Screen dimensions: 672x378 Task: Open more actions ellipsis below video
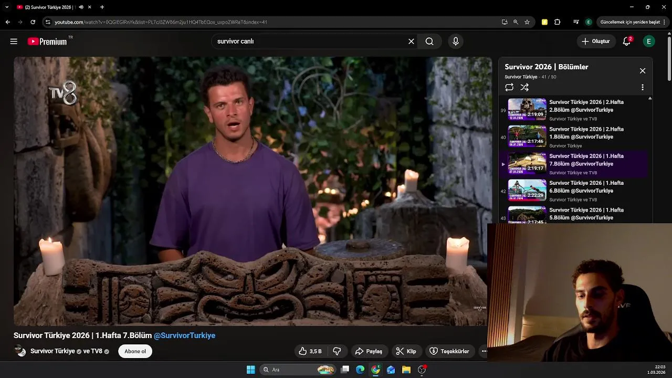[484, 351]
